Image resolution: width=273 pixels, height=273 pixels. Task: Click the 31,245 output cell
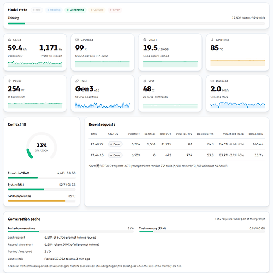pyautogui.click(x=166, y=144)
